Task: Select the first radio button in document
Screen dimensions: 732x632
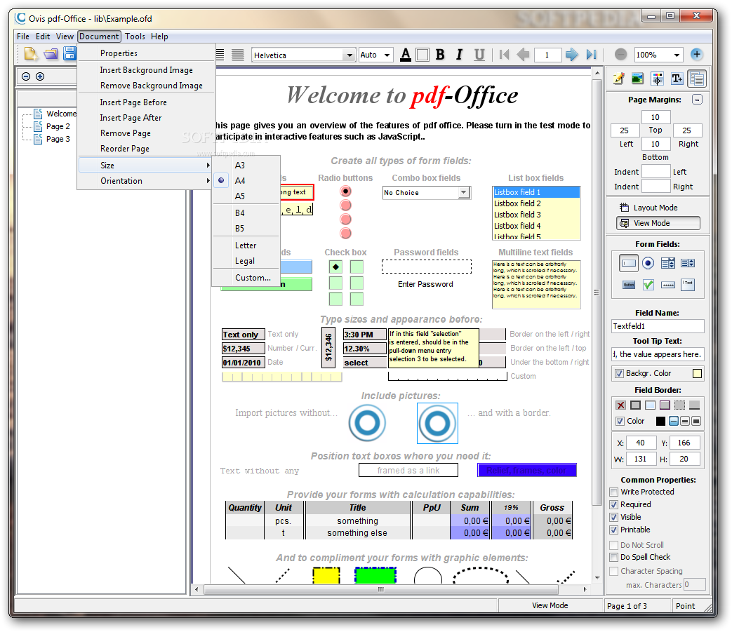Action: [x=345, y=191]
